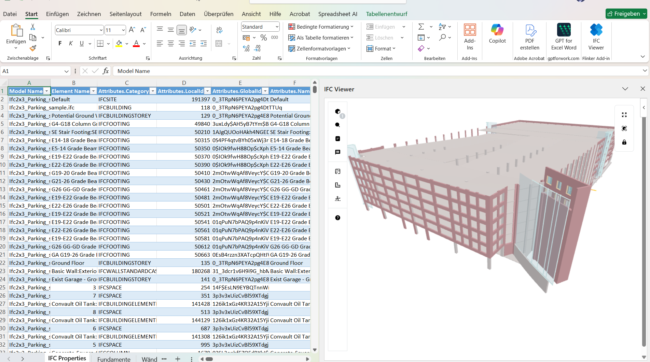Expand Bedingte Formatierung menu
The image size is (650, 362).
pyautogui.click(x=321, y=27)
